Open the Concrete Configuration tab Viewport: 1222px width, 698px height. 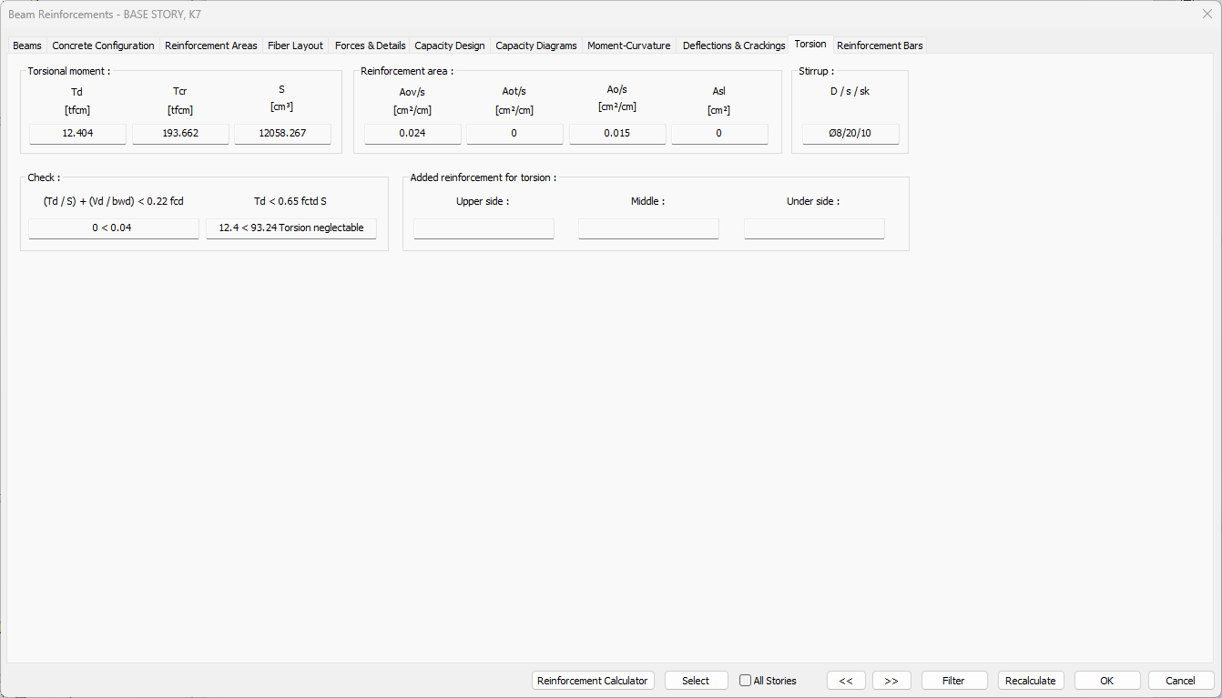103,46
